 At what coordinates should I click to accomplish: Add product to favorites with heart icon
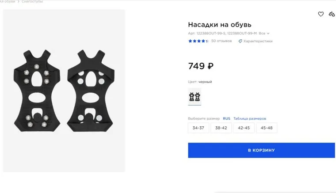click(321, 14)
